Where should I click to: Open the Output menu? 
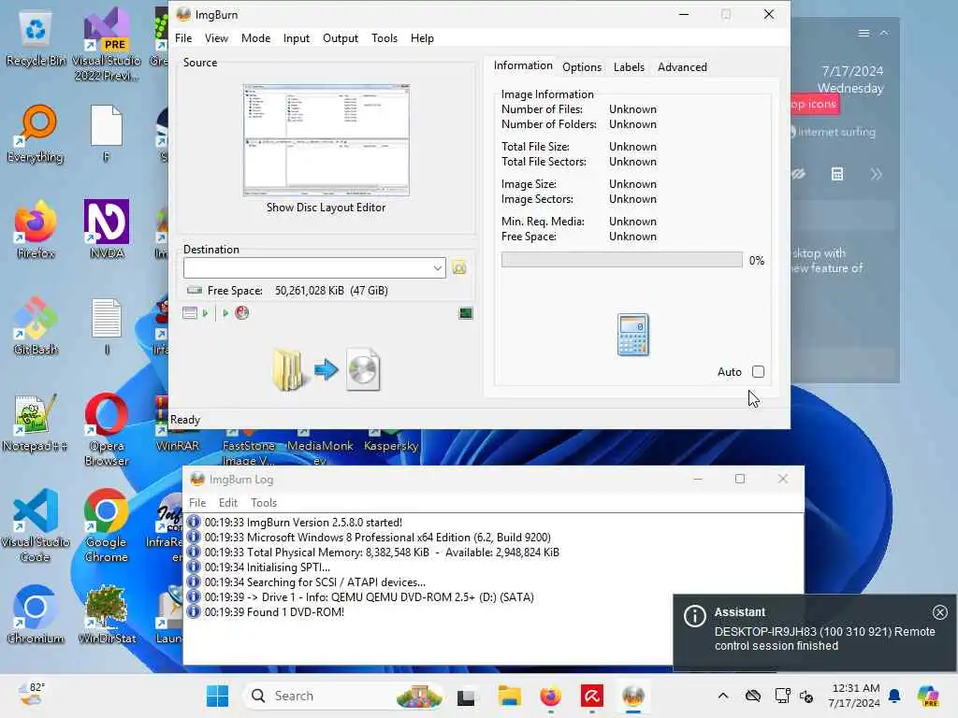341,37
